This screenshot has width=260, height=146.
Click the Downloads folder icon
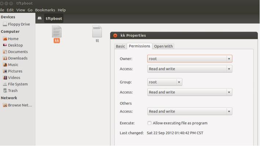5,58
